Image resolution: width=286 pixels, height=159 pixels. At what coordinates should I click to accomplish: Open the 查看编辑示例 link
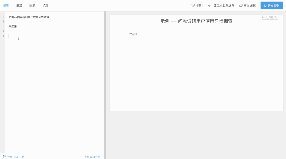92,157
